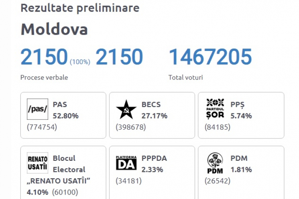The image size is (299, 199).
Task: Select the PPPDA party name
Action: pos(154,158)
